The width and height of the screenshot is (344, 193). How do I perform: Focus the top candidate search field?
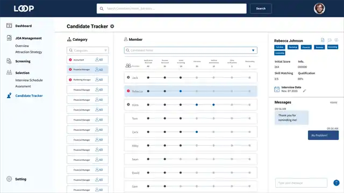(171, 9)
